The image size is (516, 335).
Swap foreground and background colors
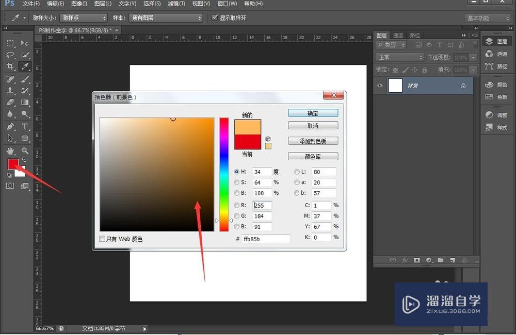coord(24,160)
